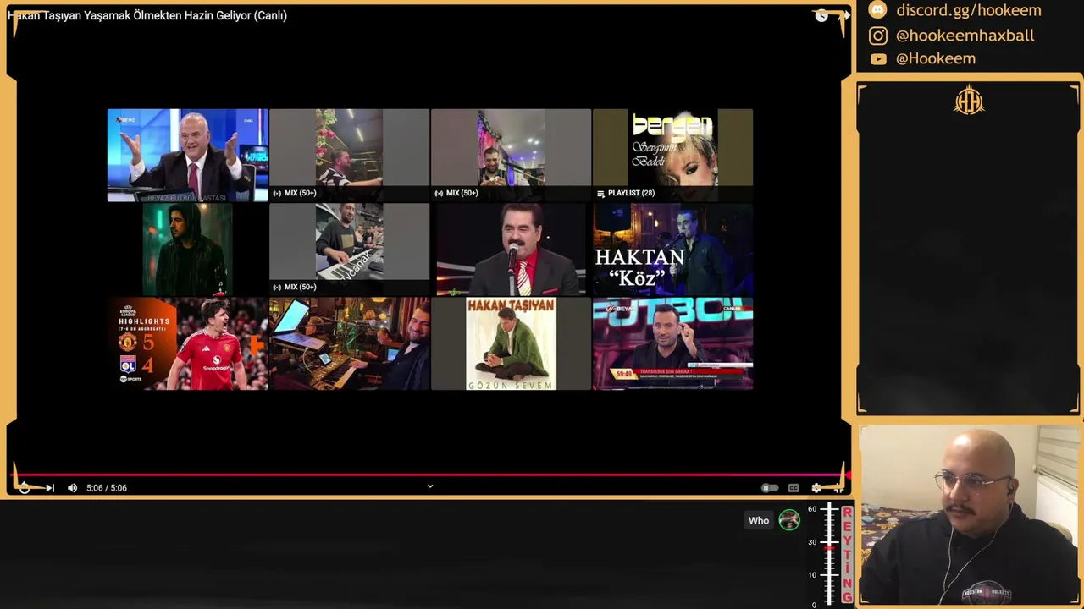Open the mix with the keyboard player thumbnail

point(349,249)
